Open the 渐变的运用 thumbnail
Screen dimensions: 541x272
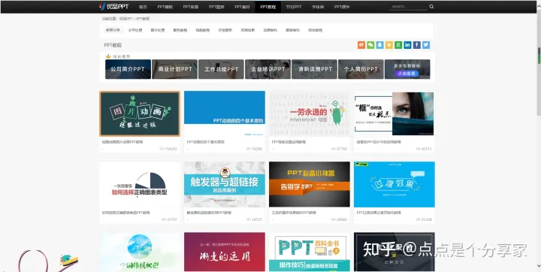(225, 252)
